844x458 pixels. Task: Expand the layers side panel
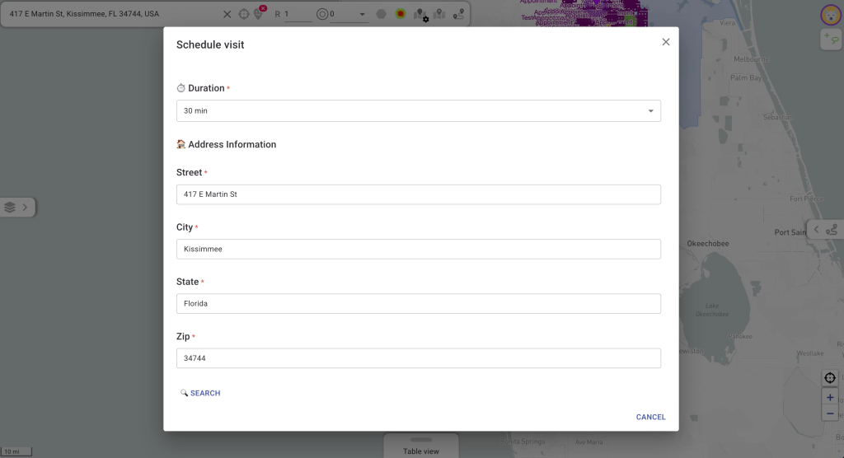[16, 208]
